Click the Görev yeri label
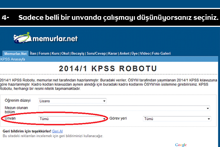 point(118,118)
